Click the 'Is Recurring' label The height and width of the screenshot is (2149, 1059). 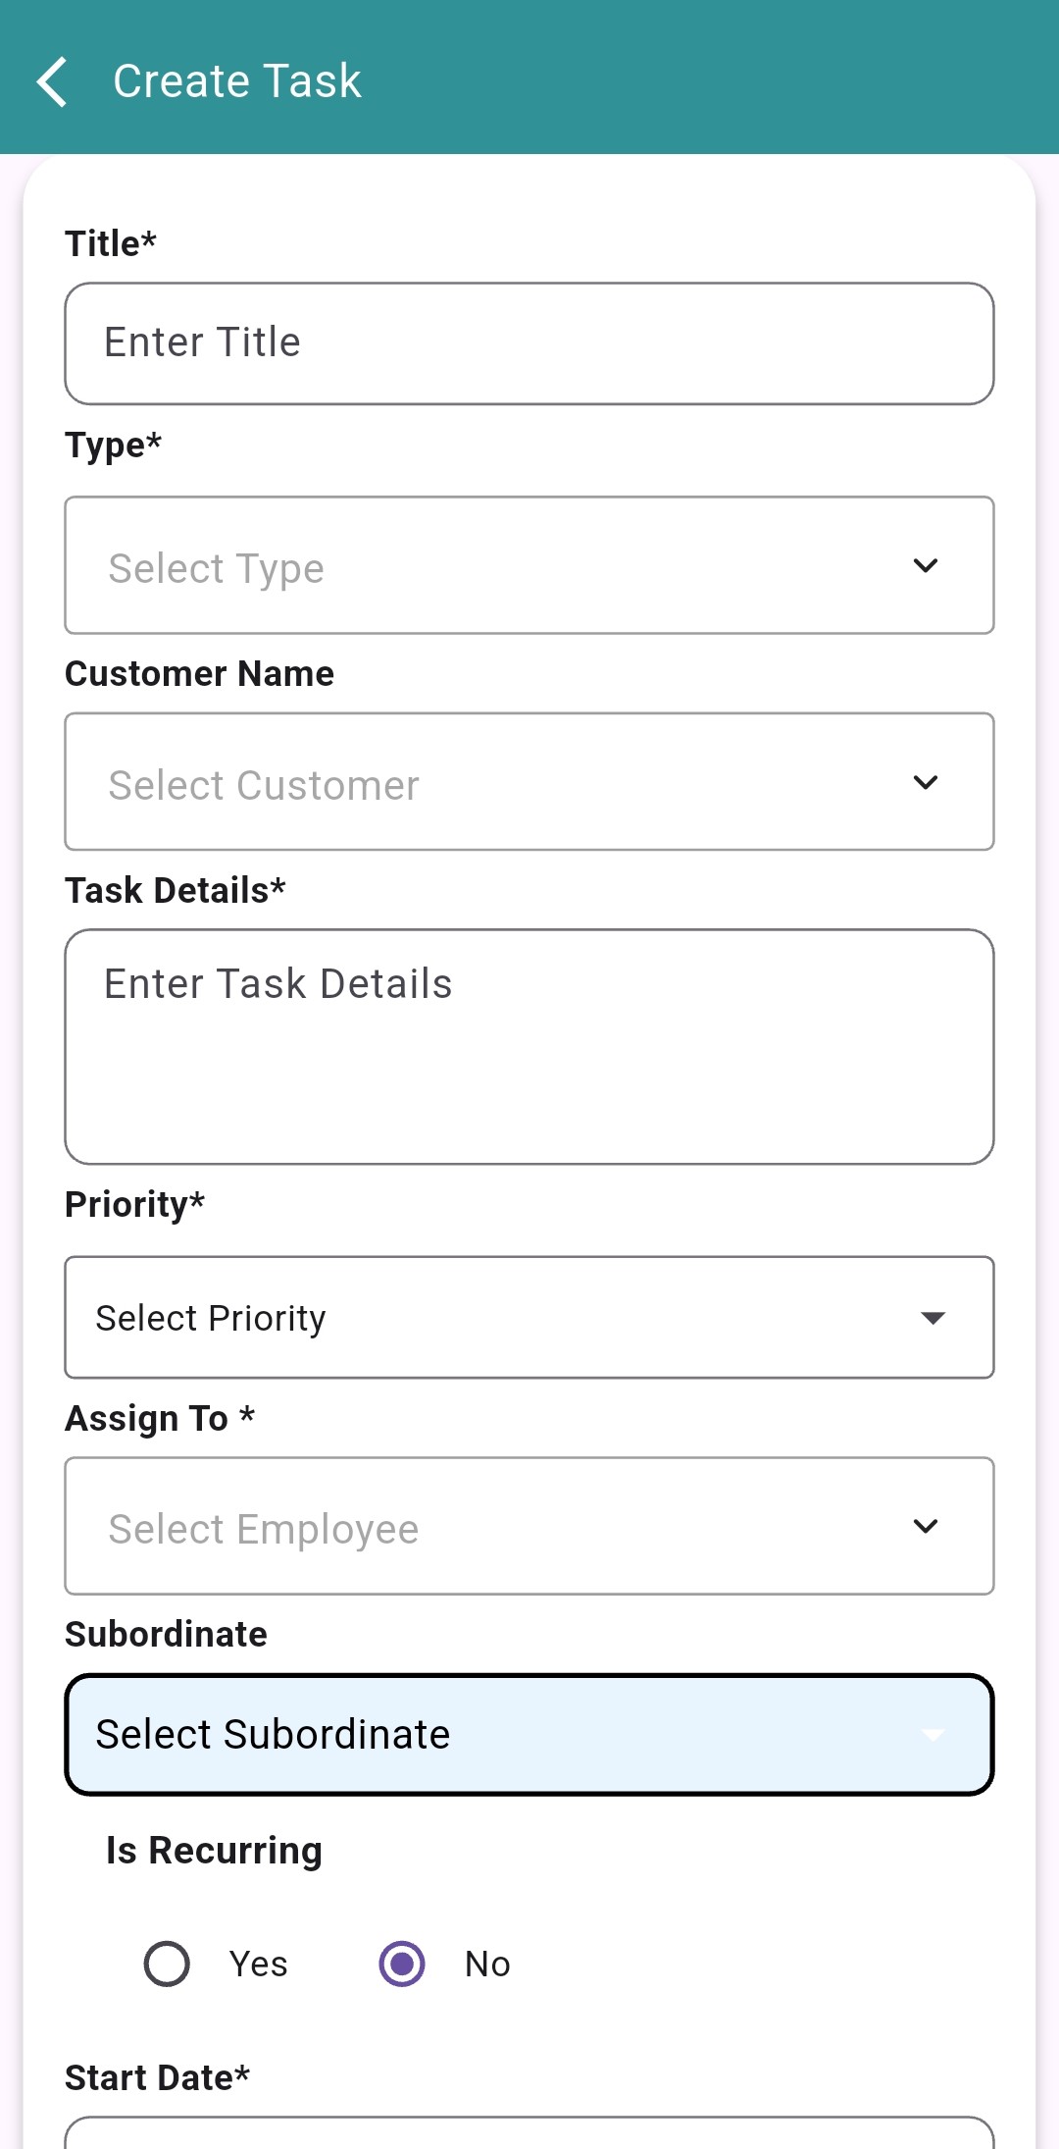point(214,1850)
